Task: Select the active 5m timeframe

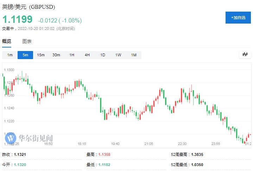Action: point(25,55)
